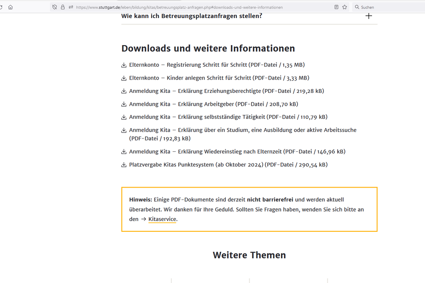Click the page reload icon
This screenshot has height=283, width=425.
pyautogui.click(x=2, y=7)
